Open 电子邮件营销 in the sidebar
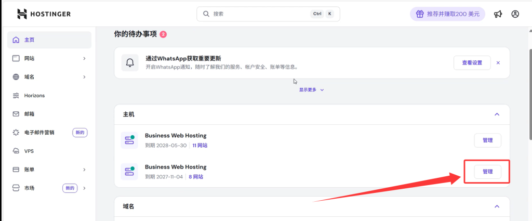Viewport: 532px width, 221px height. pos(47,133)
